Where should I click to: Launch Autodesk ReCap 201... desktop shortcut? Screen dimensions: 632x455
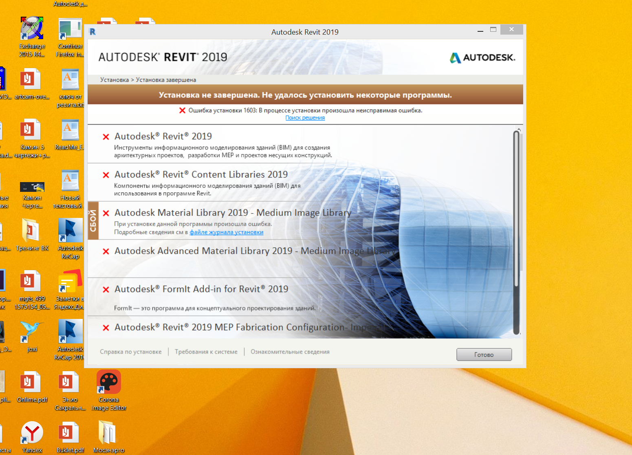[x=70, y=340]
